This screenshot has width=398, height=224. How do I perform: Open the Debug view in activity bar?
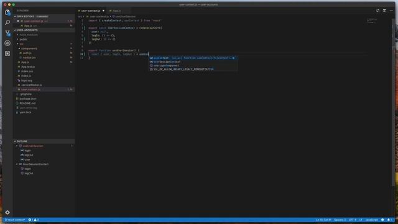point(7,43)
